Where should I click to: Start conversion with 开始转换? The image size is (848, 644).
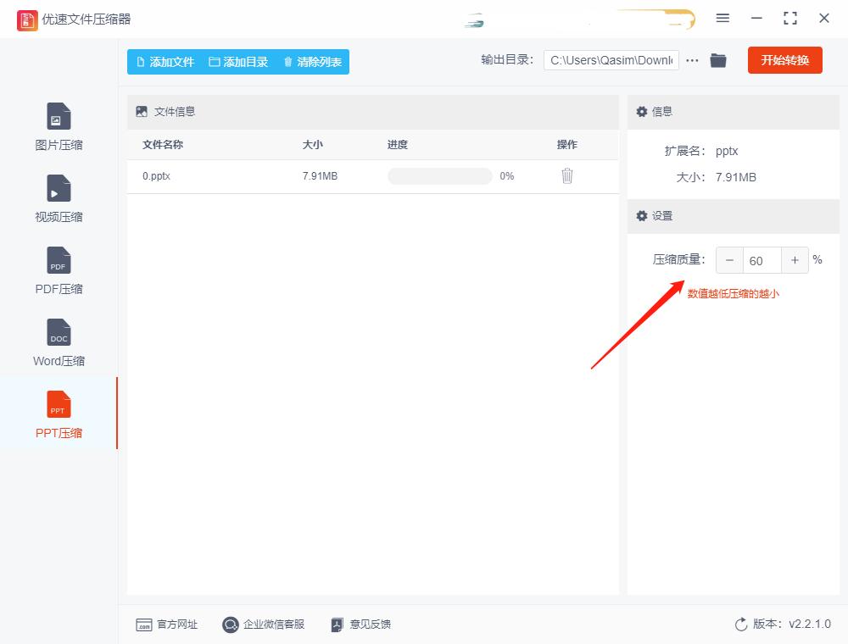point(784,60)
